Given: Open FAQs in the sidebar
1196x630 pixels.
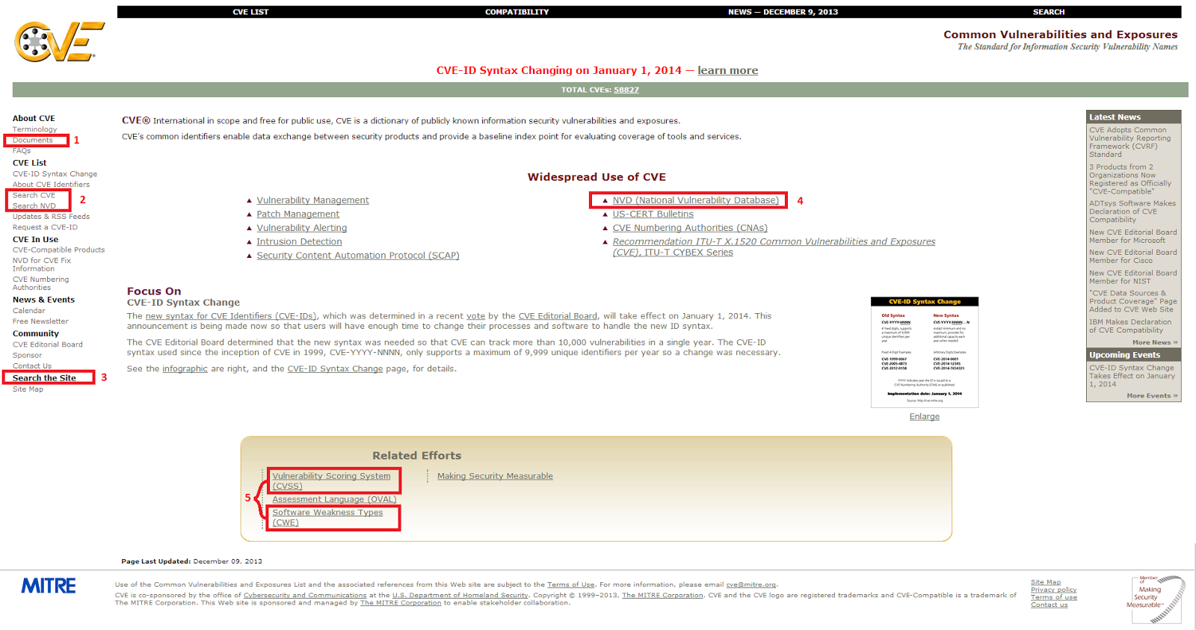Looking at the screenshot, I should (x=22, y=151).
